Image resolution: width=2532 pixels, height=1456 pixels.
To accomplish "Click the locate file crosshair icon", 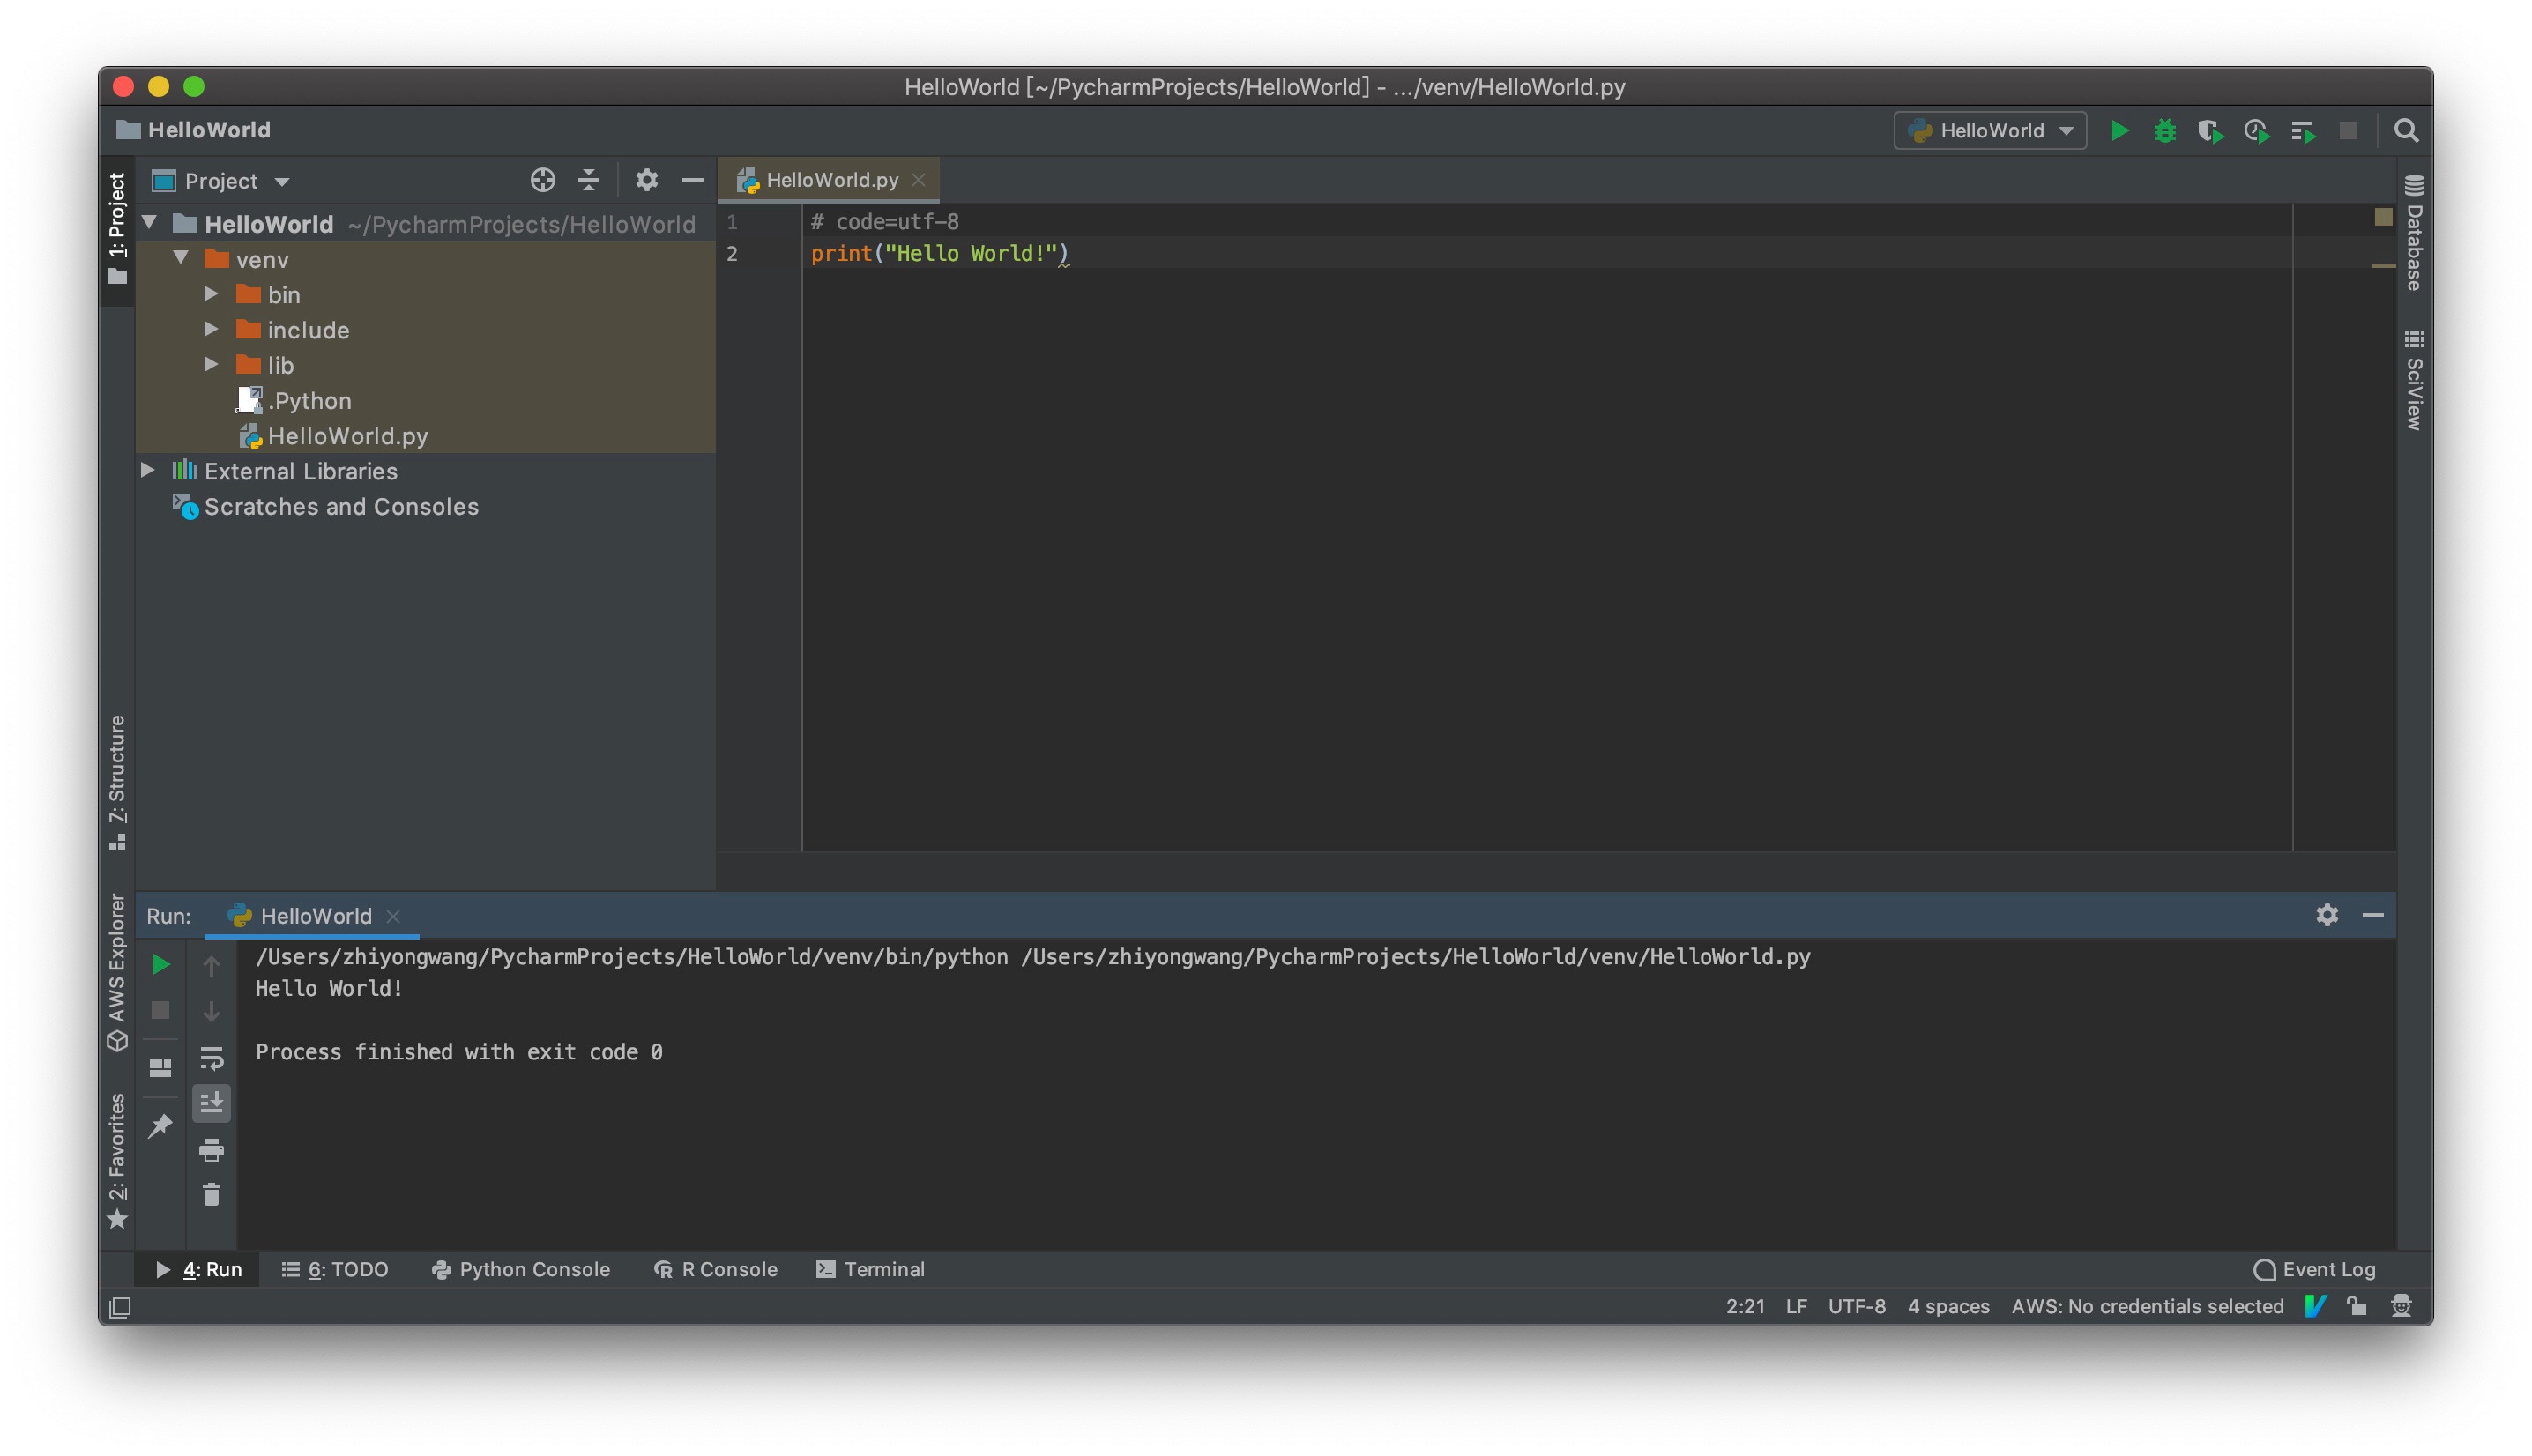I will (x=542, y=180).
